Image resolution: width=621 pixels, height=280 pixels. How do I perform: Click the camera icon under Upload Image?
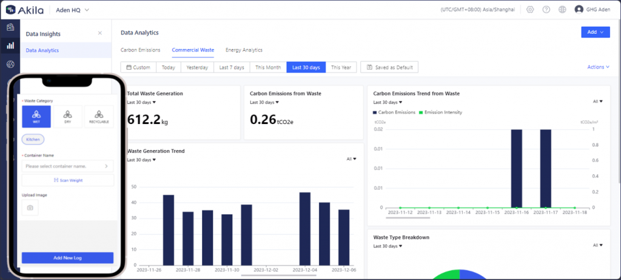pyautogui.click(x=30, y=207)
